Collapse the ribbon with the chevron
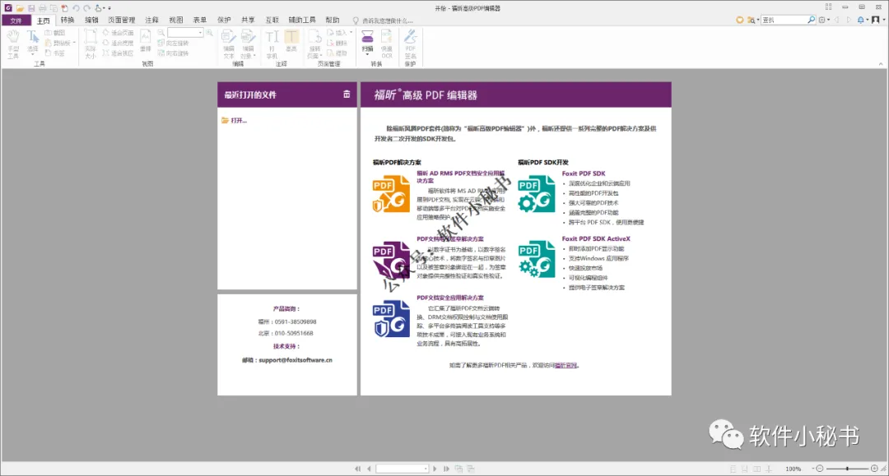The image size is (889, 476). tap(881, 64)
